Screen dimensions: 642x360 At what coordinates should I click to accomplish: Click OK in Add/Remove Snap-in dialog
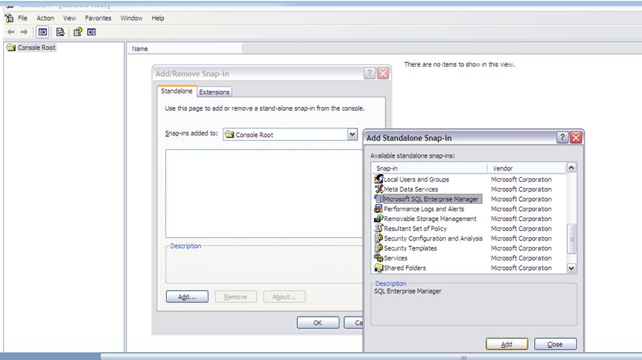pyautogui.click(x=318, y=323)
